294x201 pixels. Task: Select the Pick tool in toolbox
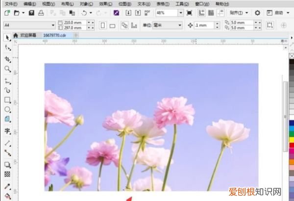click(7, 38)
